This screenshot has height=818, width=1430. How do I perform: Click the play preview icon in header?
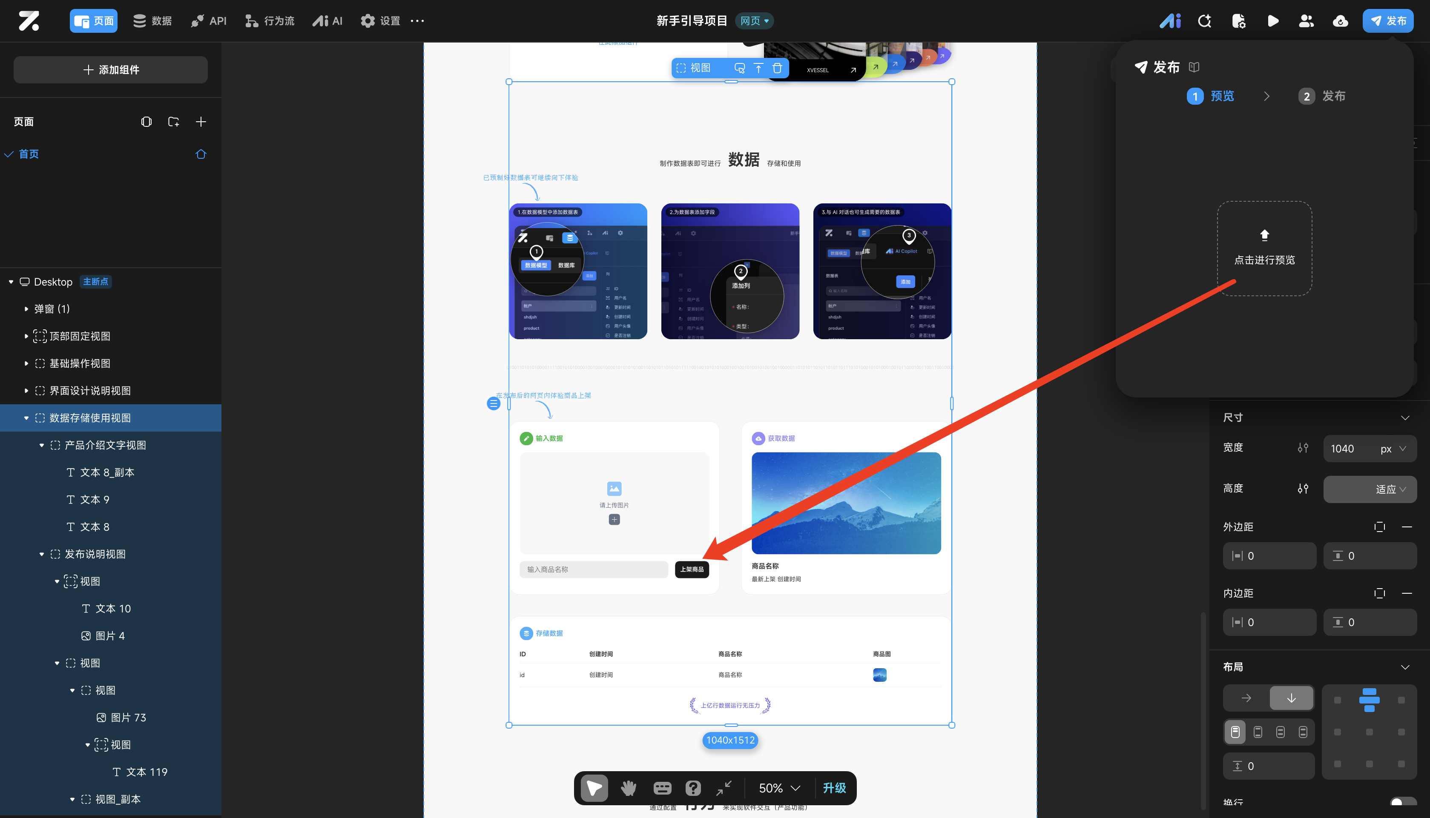pyautogui.click(x=1272, y=21)
